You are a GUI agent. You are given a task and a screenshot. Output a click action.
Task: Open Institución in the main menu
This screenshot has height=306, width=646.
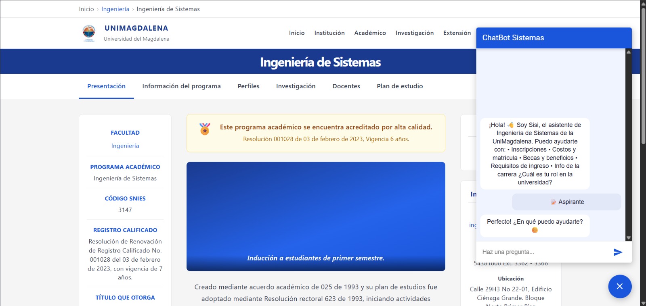click(x=329, y=33)
